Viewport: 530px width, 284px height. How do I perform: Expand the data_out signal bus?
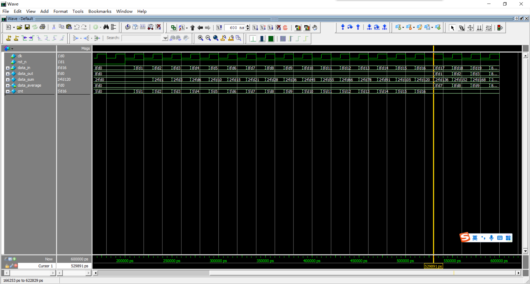point(8,74)
